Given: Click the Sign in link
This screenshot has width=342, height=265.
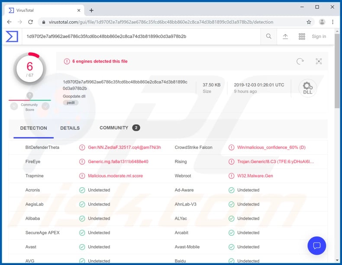Looking at the screenshot, I should pos(319,37).
